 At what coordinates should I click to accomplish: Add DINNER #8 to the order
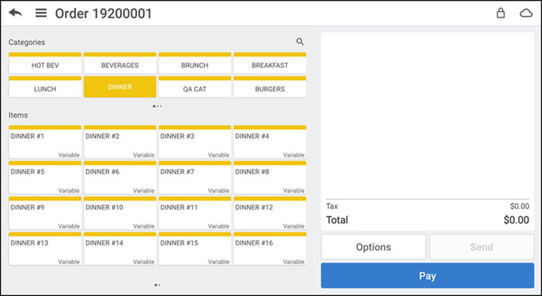[x=270, y=177]
